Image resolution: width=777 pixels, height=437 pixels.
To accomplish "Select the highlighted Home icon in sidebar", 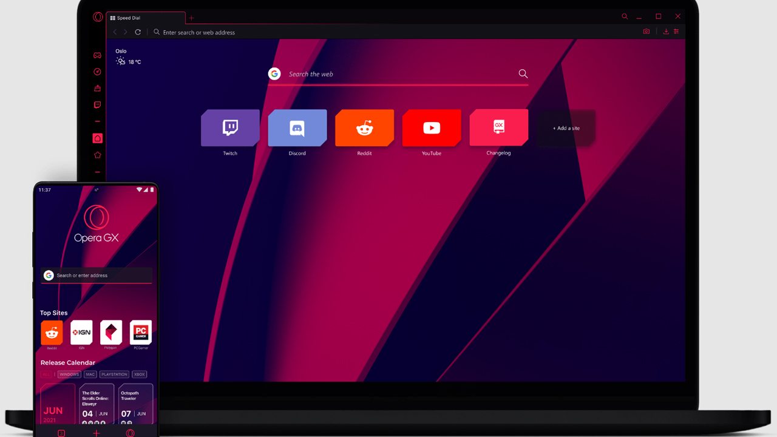I will pyautogui.click(x=97, y=138).
